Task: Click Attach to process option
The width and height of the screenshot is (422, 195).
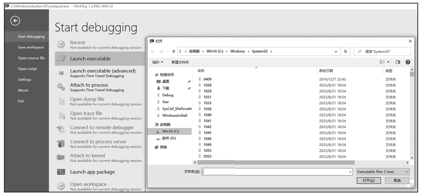Action: 100,87
